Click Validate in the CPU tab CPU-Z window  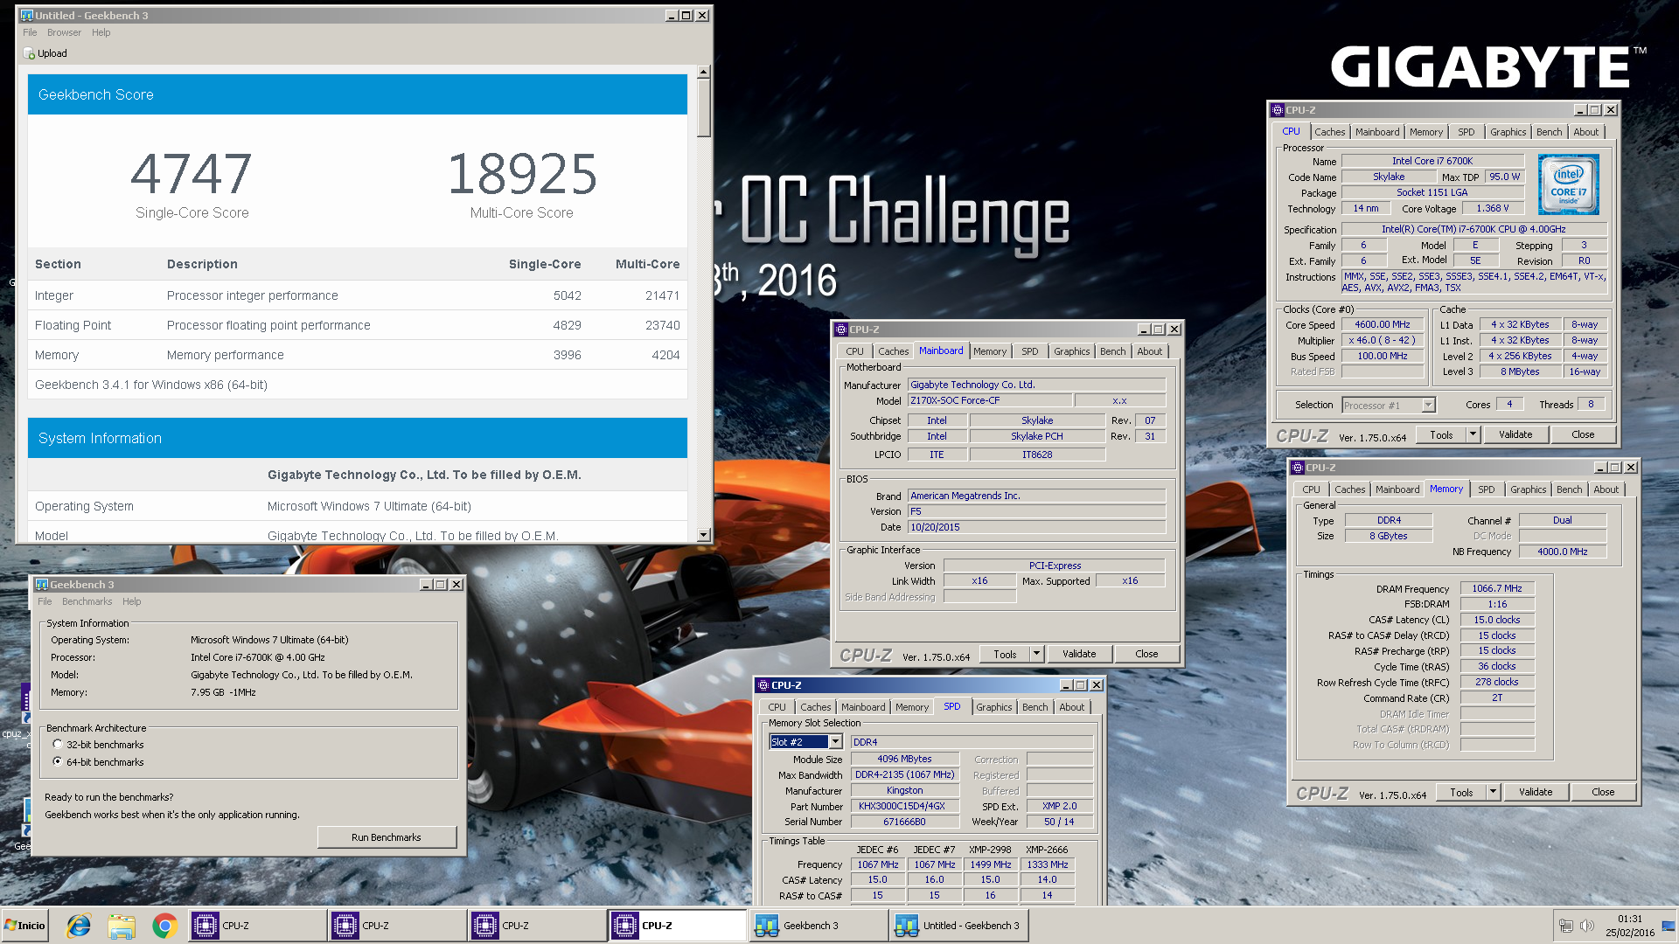coord(1515,434)
